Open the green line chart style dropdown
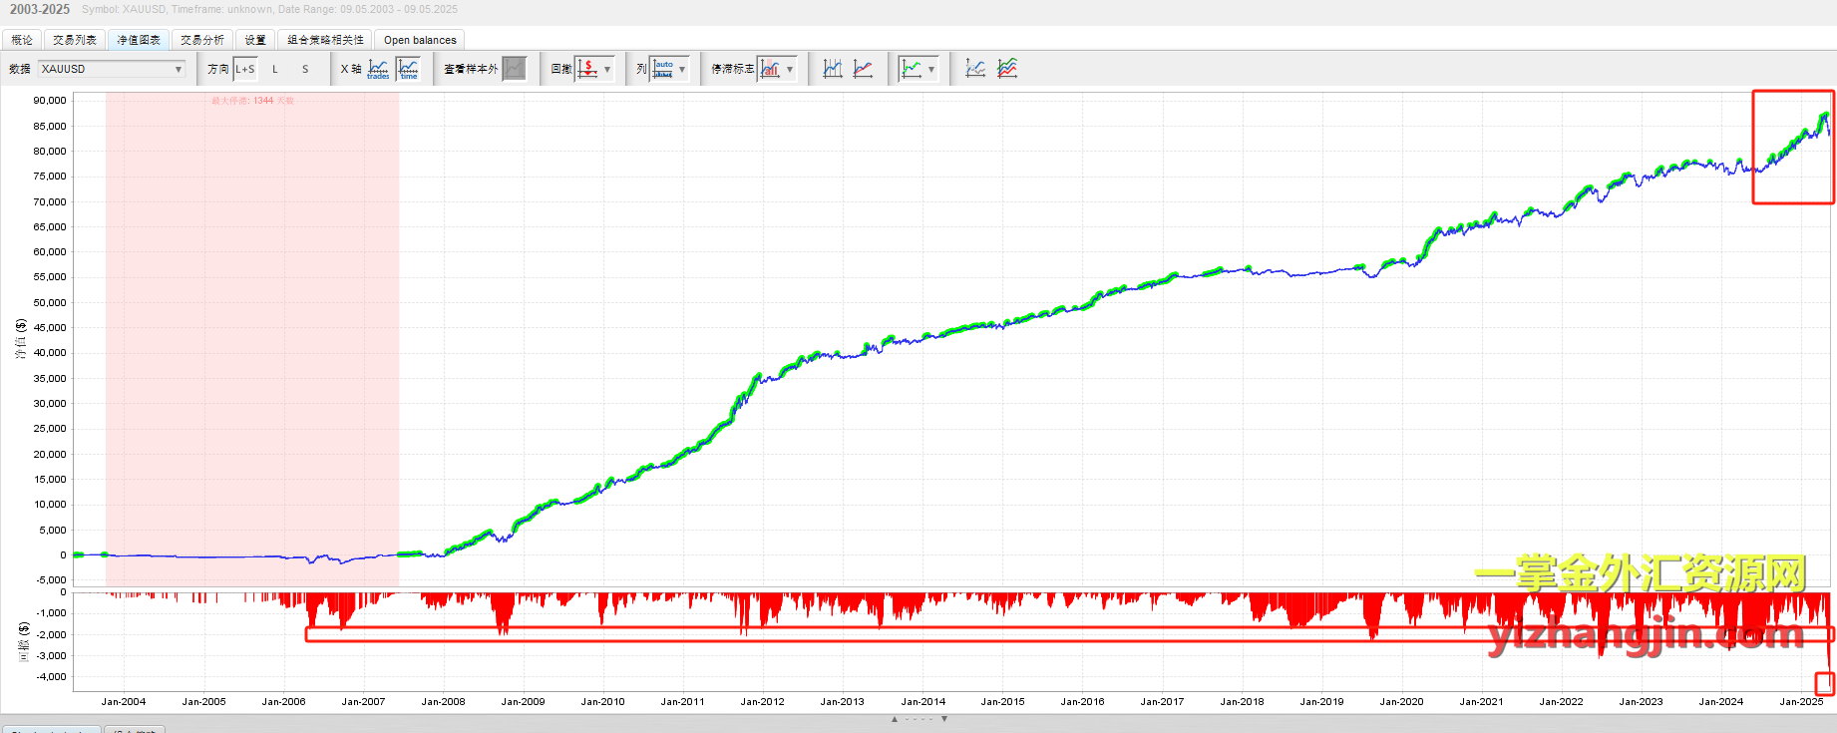Image resolution: width=1837 pixels, height=733 pixels. tap(918, 69)
